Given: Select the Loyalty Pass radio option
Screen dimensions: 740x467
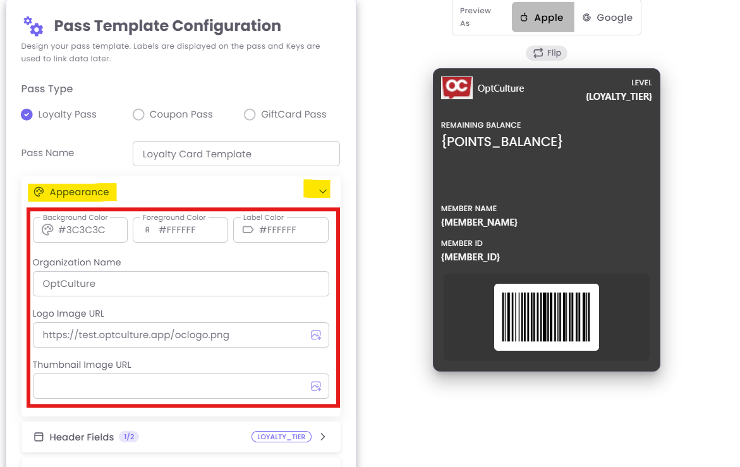Looking at the screenshot, I should point(27,114).
